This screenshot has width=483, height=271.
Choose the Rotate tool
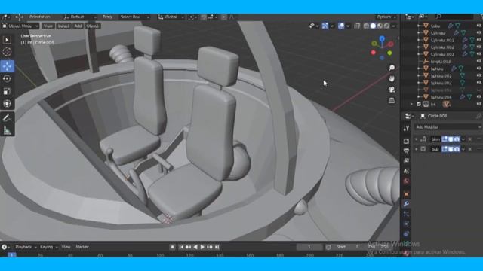pyautogui.click(x=7, y=78)
